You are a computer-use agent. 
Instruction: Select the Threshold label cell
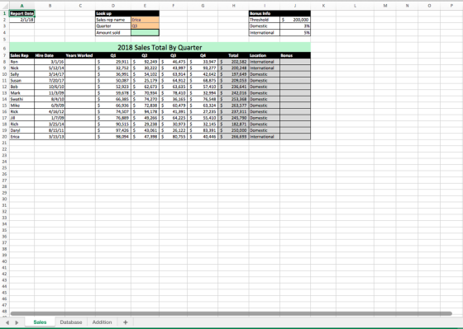point(265,20)
